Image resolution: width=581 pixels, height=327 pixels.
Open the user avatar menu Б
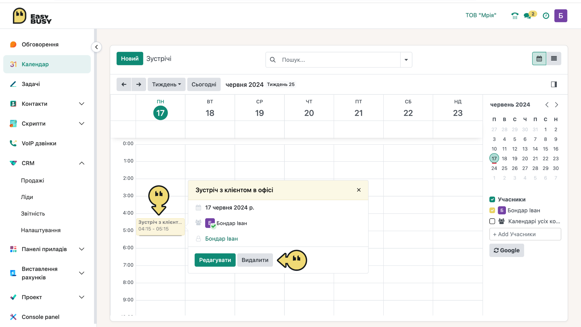pyautogui.click(x=561, y=16)
